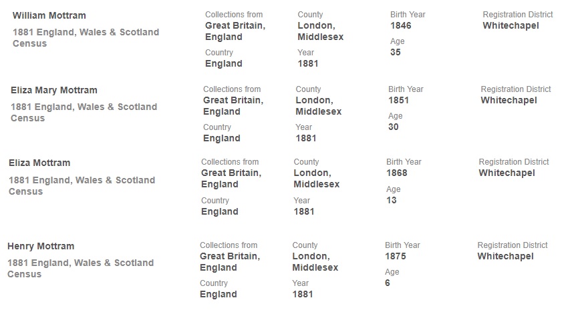576x310 pixels.
Task: Click the 1881 Census title under Eliza Mary Mottram
Action: 83,112
